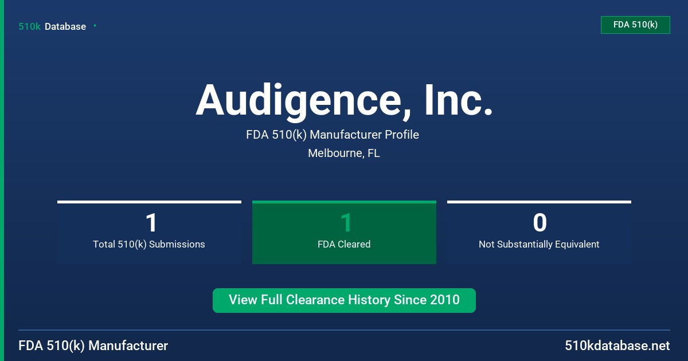Click the Melbourne, FL location text
This screenshot has width=688, height=361.
click(x=344, y=153)
